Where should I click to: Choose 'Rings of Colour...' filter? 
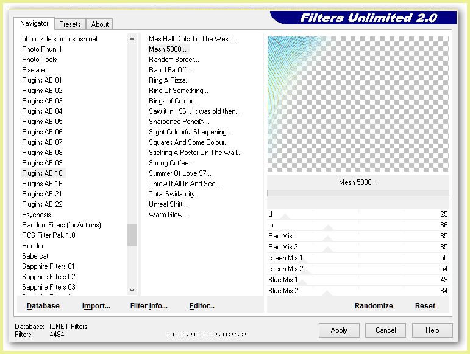[173, 101]
